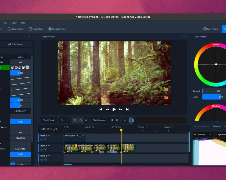This screenshot has height=180, width=226.
Task: Center timeline on the playhead
Action: pos(125,120)
